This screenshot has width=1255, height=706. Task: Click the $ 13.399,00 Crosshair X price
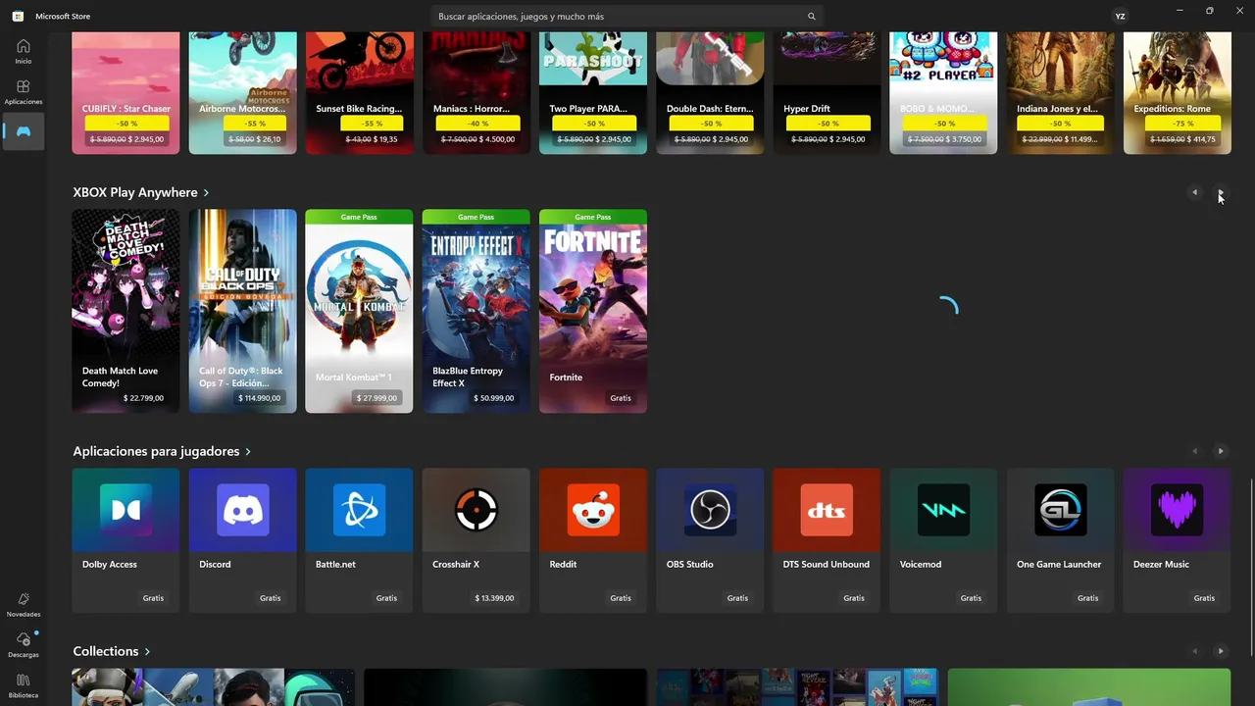tap(494, 598)
